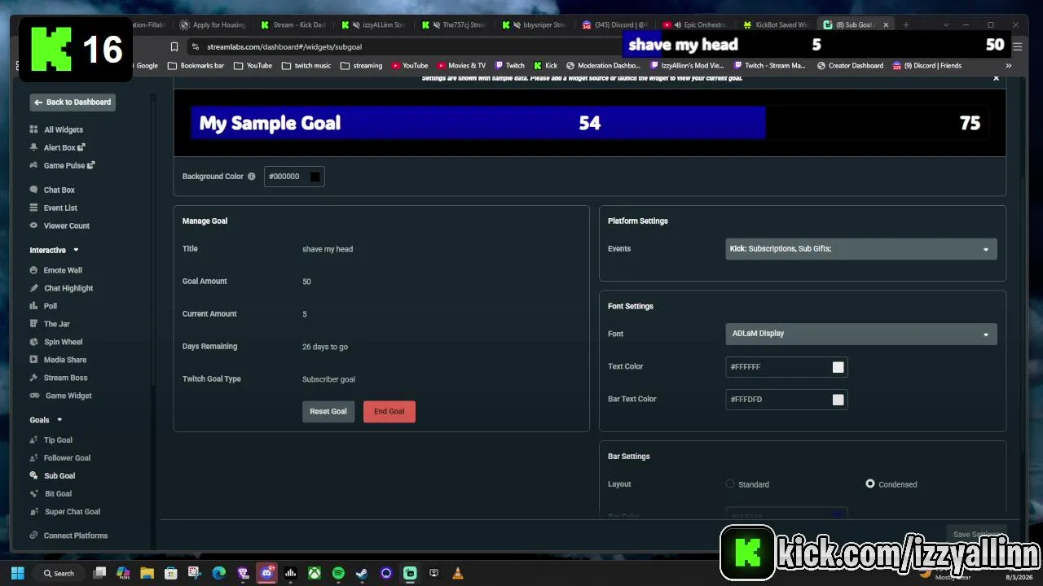Viewport: 1043px width, 586px height.
Task: Open the Follower Goal icon
Action: point(33,458)
